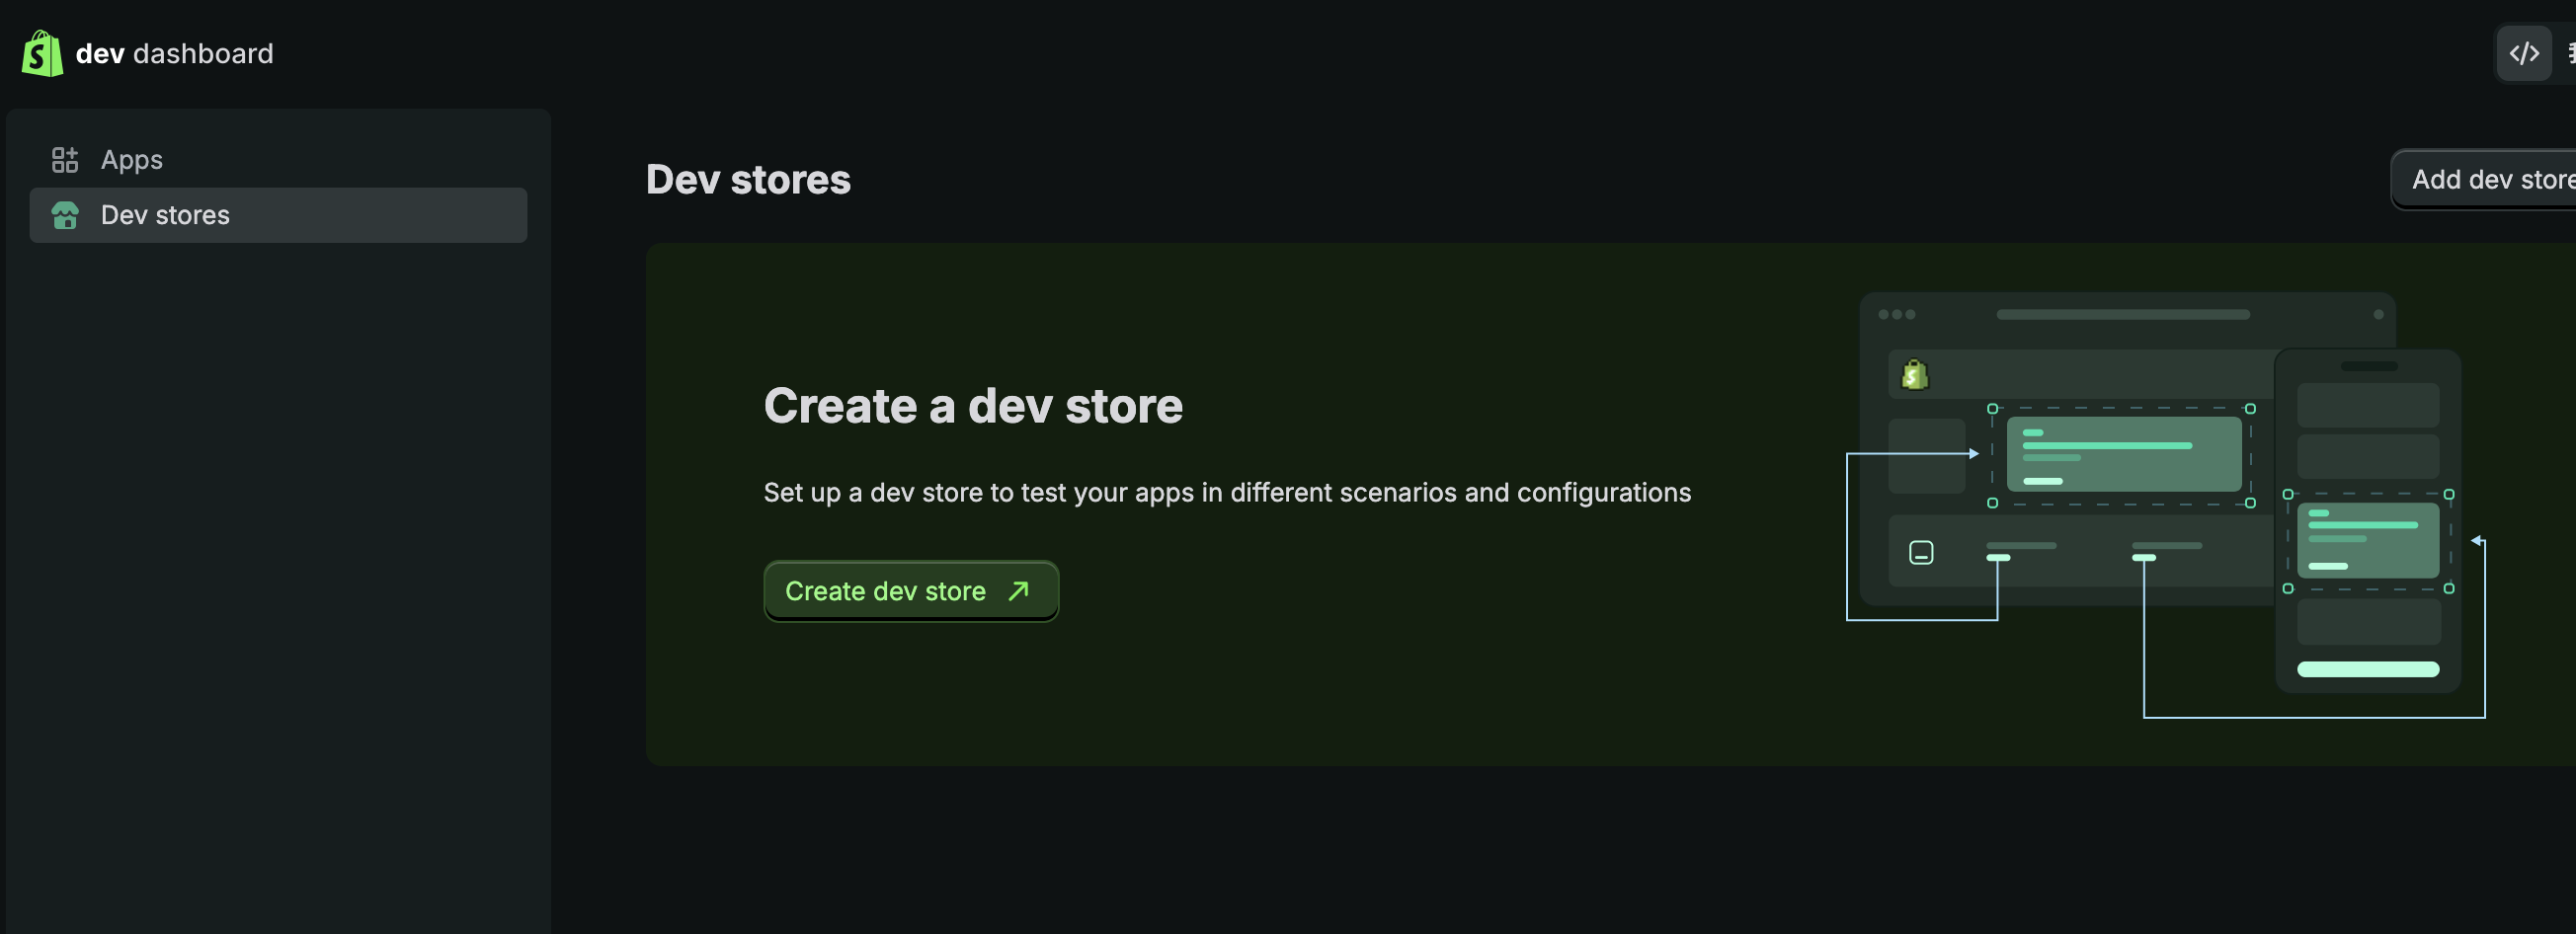Click the Dev stores storefront icon
The height and width of the screenshot is (934, 2576).
pyautogui.click(x=65, y=215)
